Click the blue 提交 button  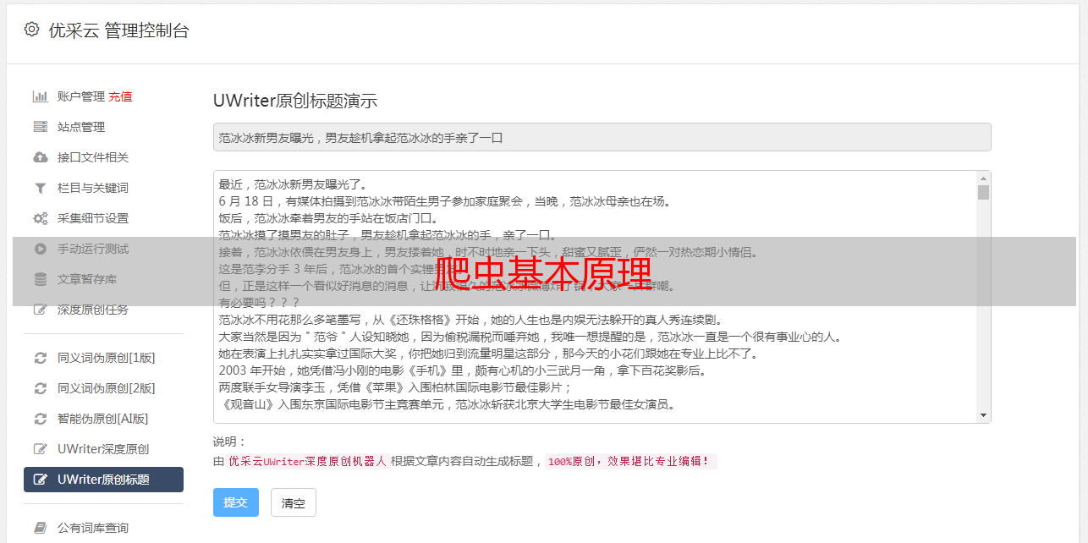(x=235, y=502)
